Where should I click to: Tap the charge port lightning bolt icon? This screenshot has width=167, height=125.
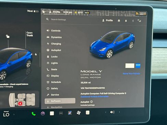(36, 54)
